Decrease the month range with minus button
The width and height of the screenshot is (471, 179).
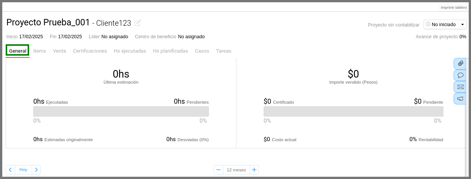click(218, 170)
